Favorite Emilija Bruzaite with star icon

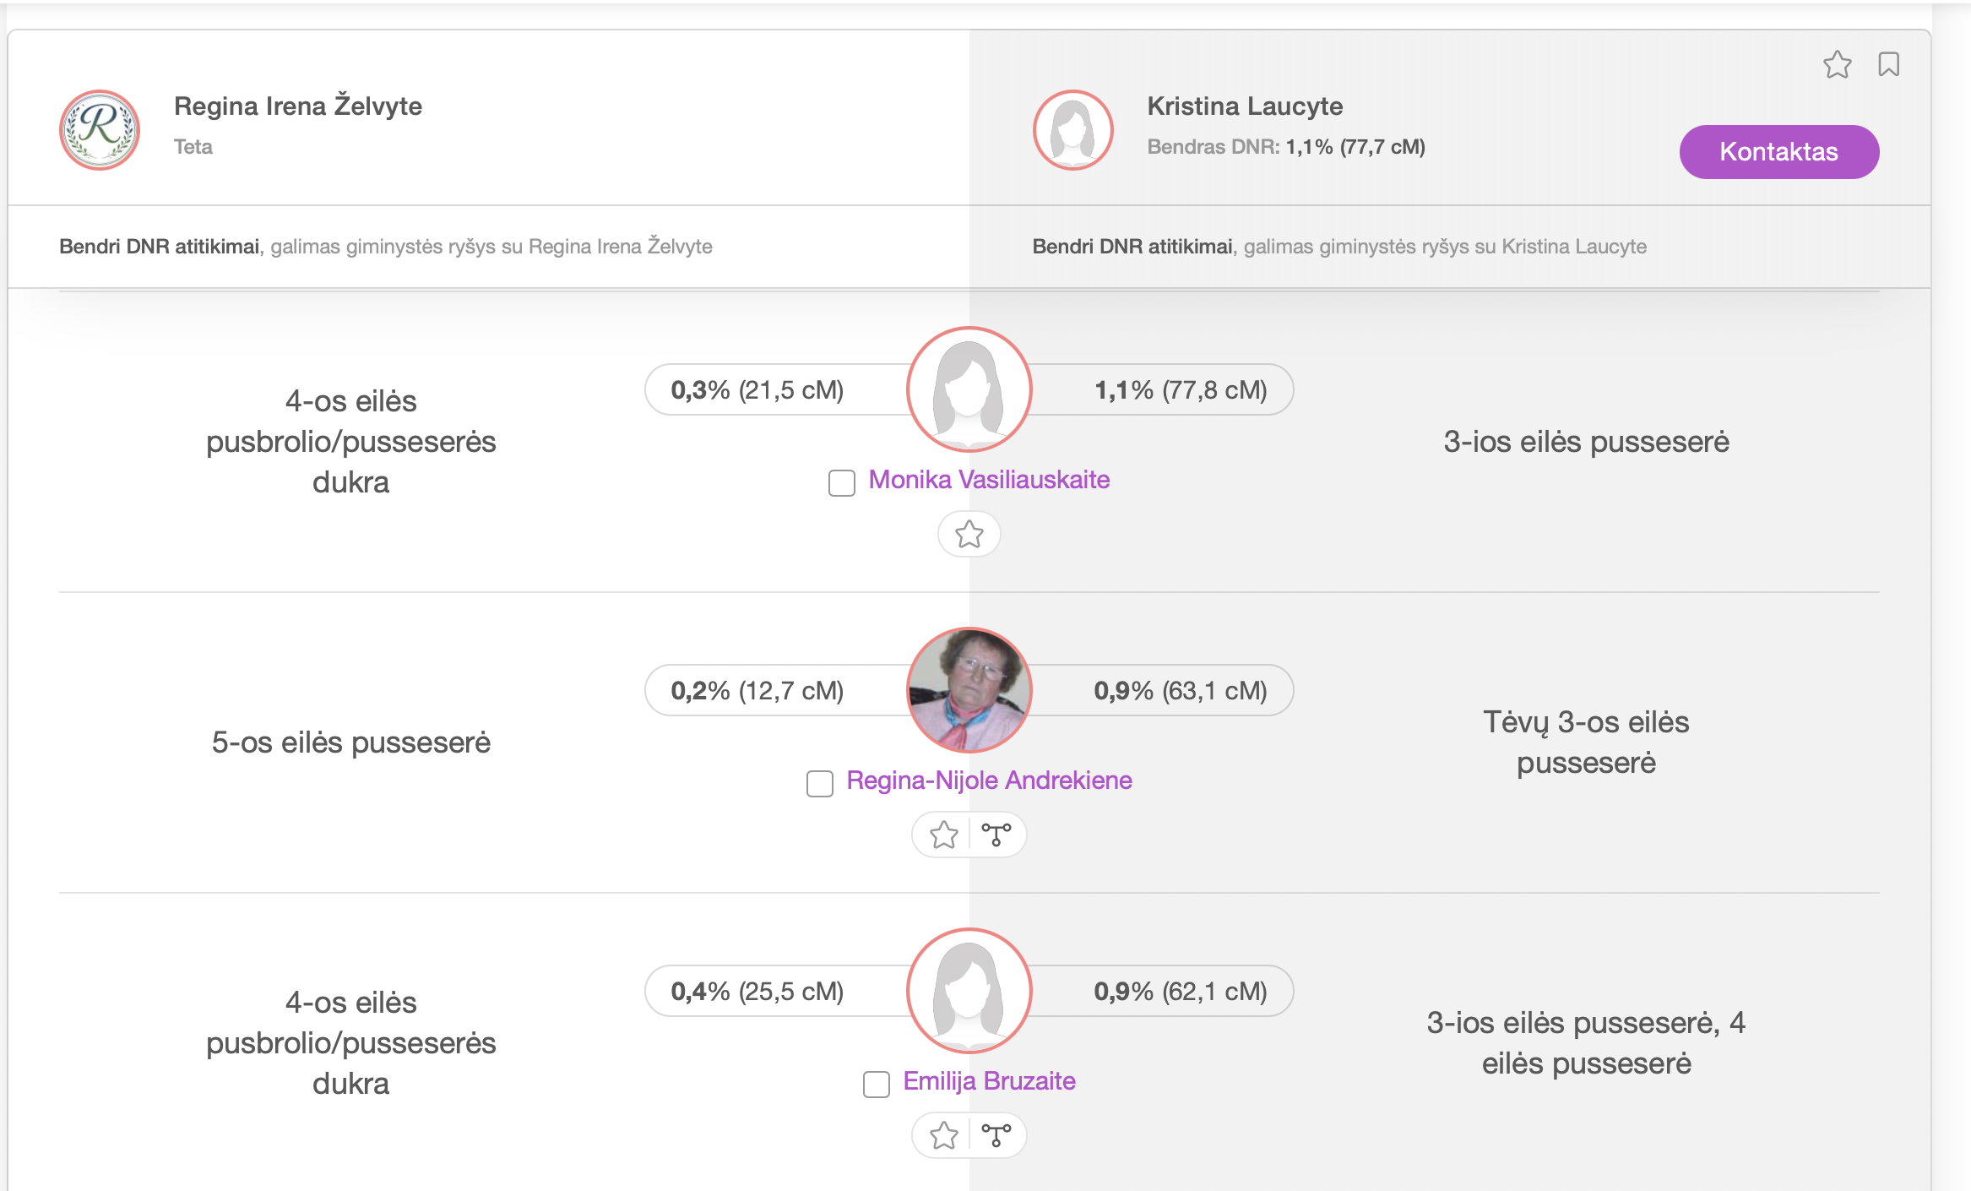click(x=943, y=1135)
